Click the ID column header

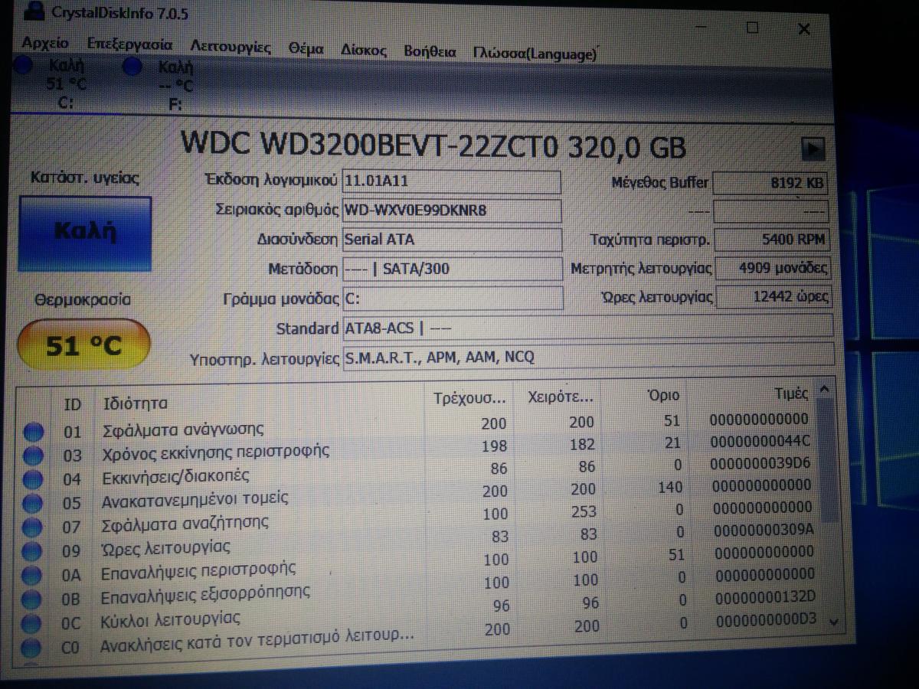[x=73, y=404]
